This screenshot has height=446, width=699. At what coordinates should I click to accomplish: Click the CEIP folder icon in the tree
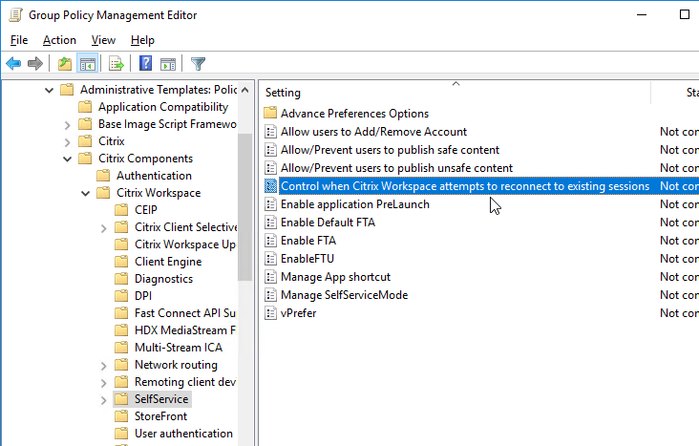pos(121,209)
